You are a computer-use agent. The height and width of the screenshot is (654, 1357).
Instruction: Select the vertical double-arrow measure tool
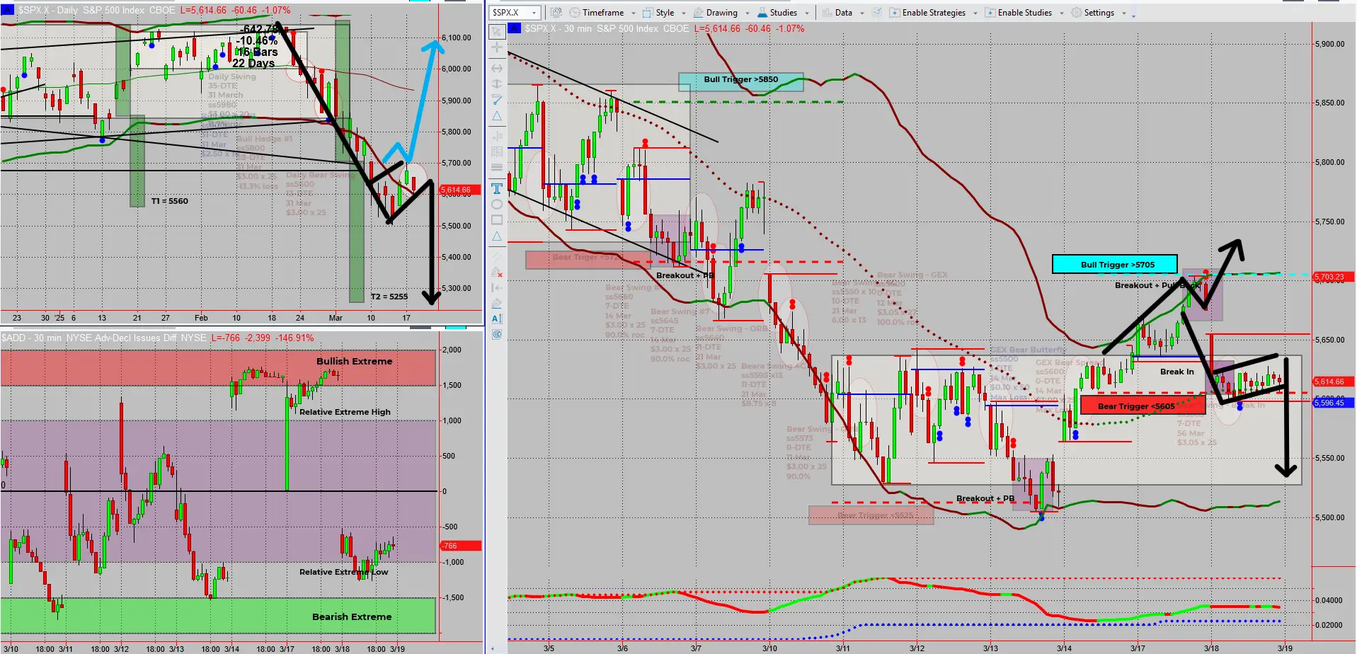[x=497, y=83]
